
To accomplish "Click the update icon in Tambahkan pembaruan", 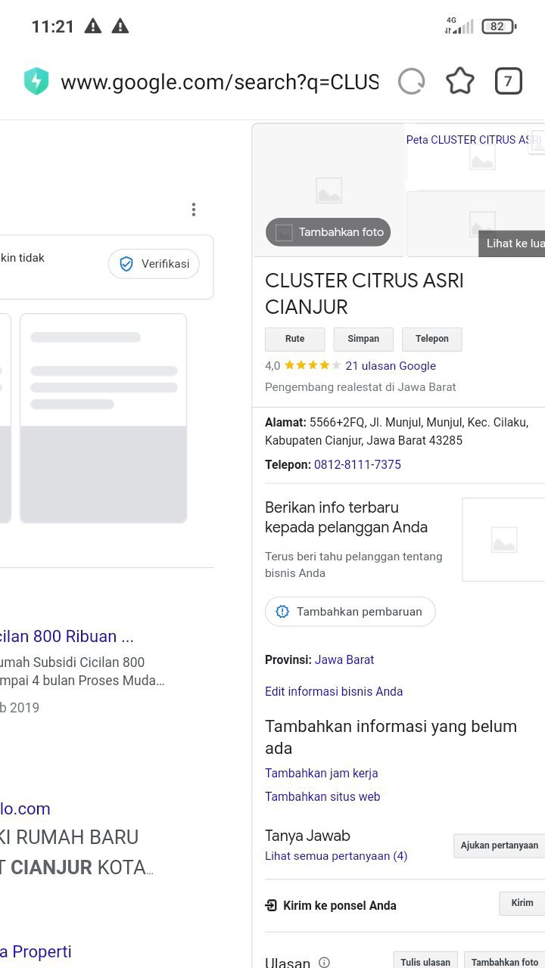I will coord(282,612).
